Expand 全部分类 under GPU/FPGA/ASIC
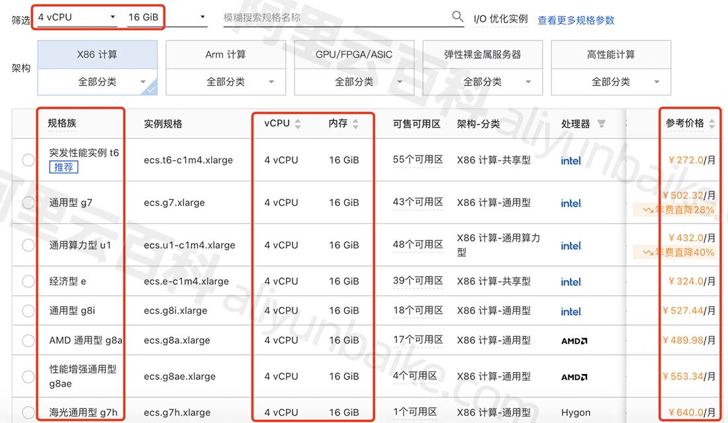 (x=354, y=81)
